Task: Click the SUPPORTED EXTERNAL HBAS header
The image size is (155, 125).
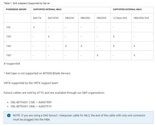Action: click(127, 9)
